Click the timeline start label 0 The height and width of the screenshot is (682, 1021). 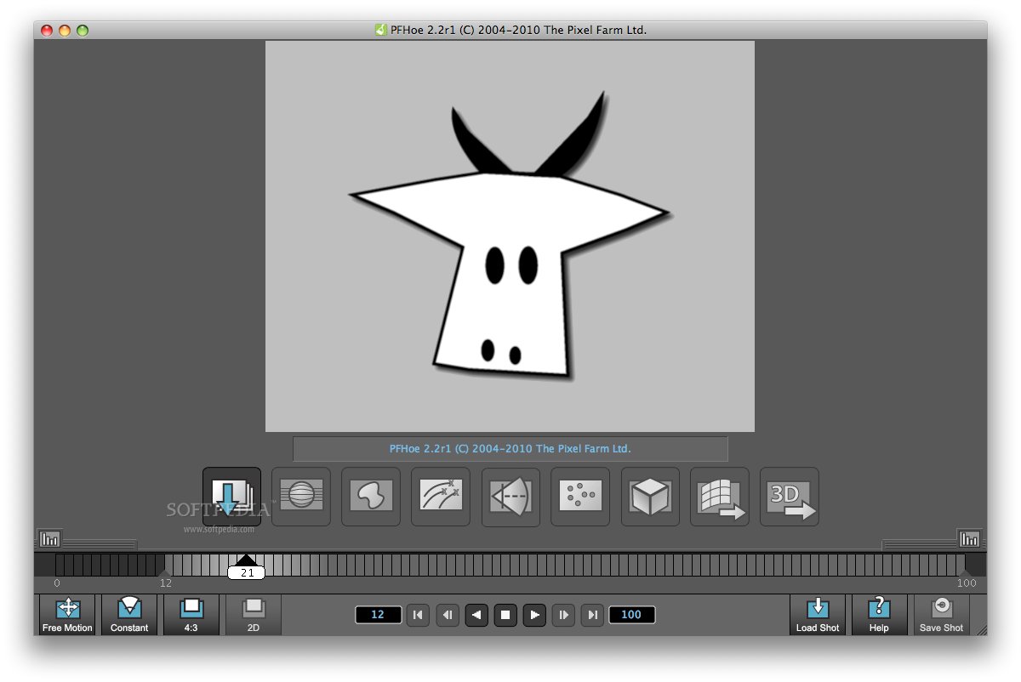[x=57, y=583]
